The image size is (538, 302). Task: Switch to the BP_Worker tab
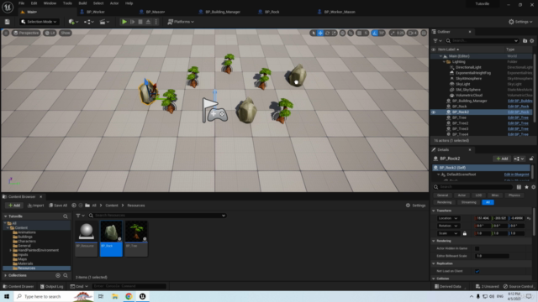click(x=95, y=12)
